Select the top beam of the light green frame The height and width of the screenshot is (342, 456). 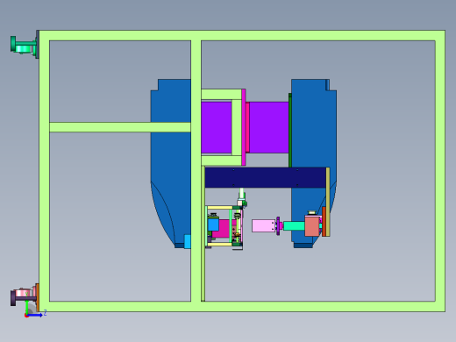point(242,35)
